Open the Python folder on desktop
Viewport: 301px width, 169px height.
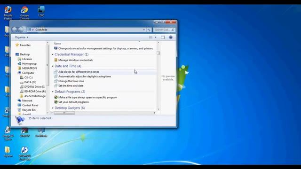click(8, 152)
